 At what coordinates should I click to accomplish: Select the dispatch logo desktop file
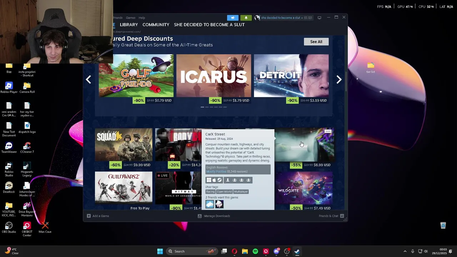(x=27, y=127)
